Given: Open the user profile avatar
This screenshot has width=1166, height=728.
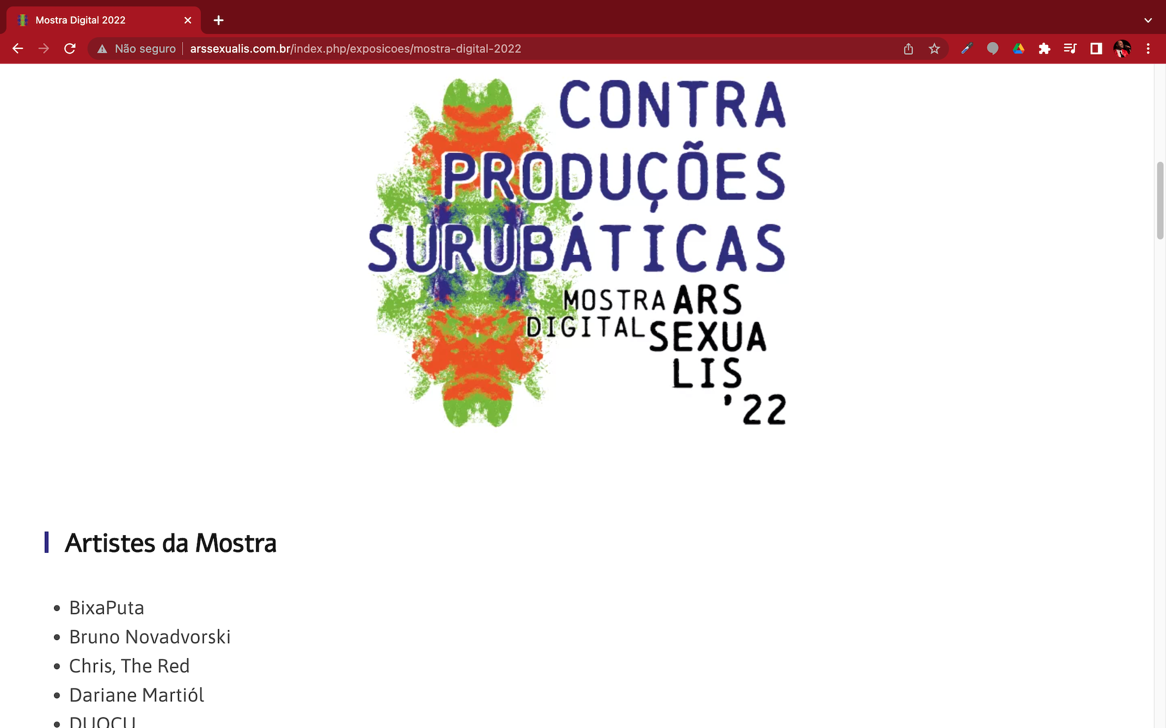Looking at the screenshot, I should point(1122,49).
